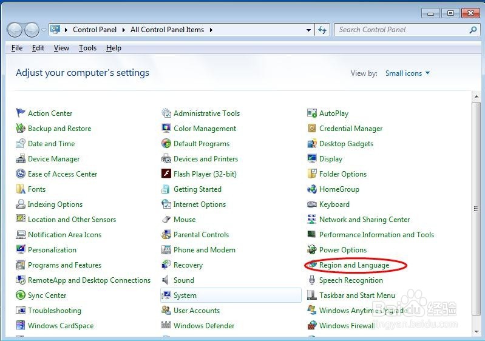Click the Action Center flag icon

click(x=21, y=113)
